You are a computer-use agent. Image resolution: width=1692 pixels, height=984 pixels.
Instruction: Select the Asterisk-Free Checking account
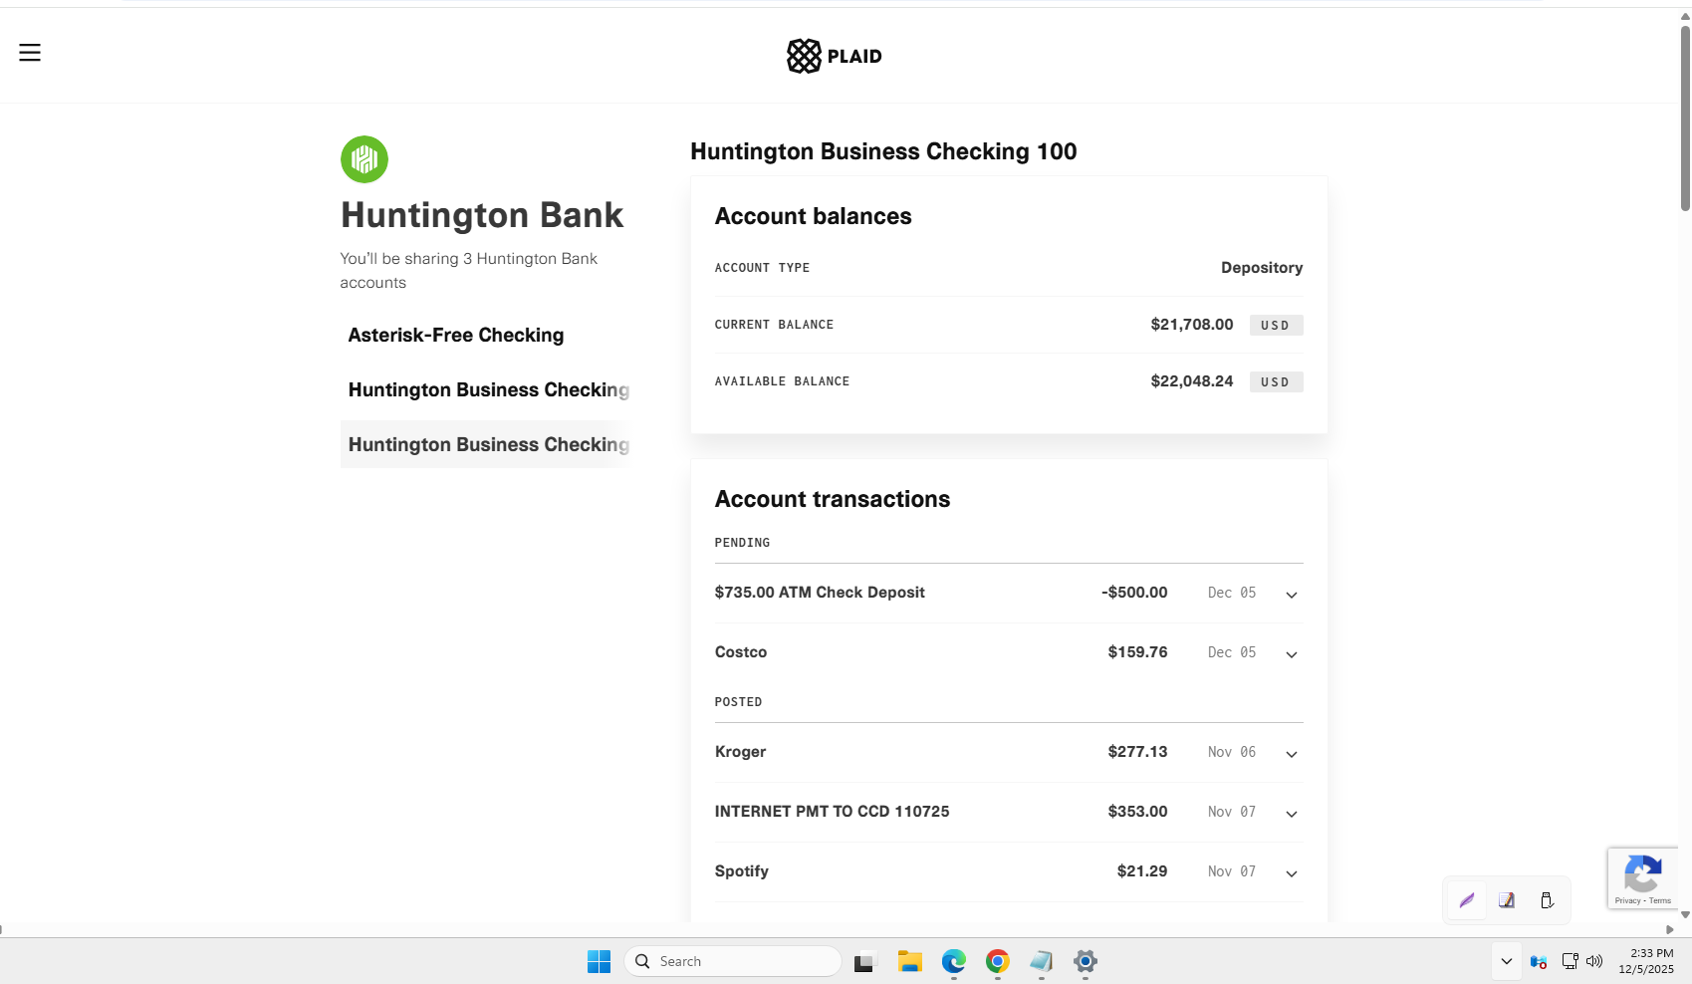click(x=456, y=336)
